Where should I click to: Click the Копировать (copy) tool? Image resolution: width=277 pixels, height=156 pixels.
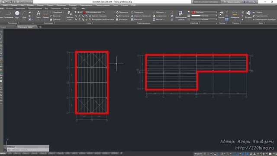tap(122, 16)
